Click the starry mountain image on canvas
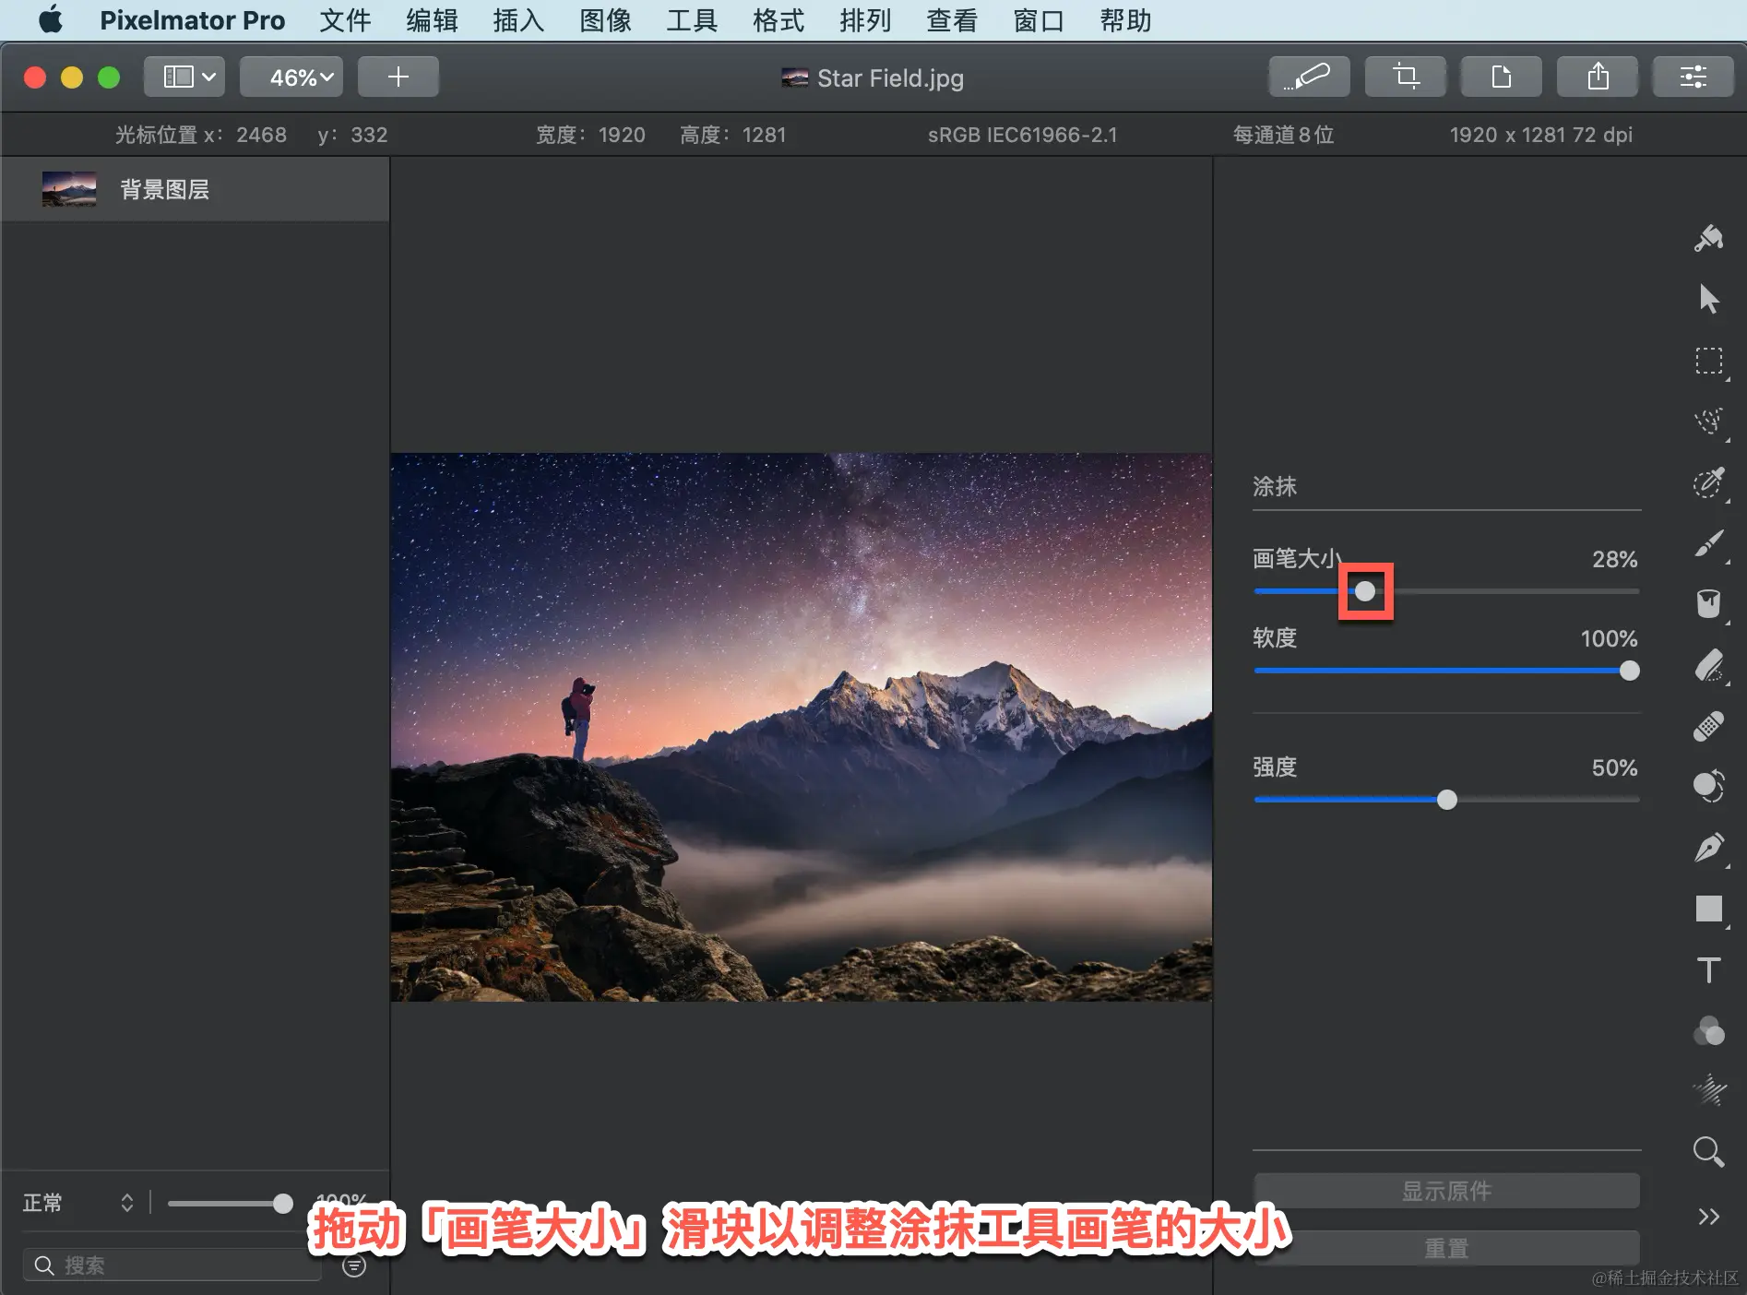 click(x=801, y=727)
